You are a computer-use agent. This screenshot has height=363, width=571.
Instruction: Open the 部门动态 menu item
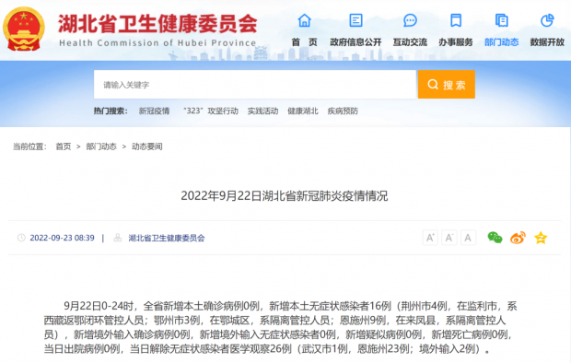(x=501, y=42)
